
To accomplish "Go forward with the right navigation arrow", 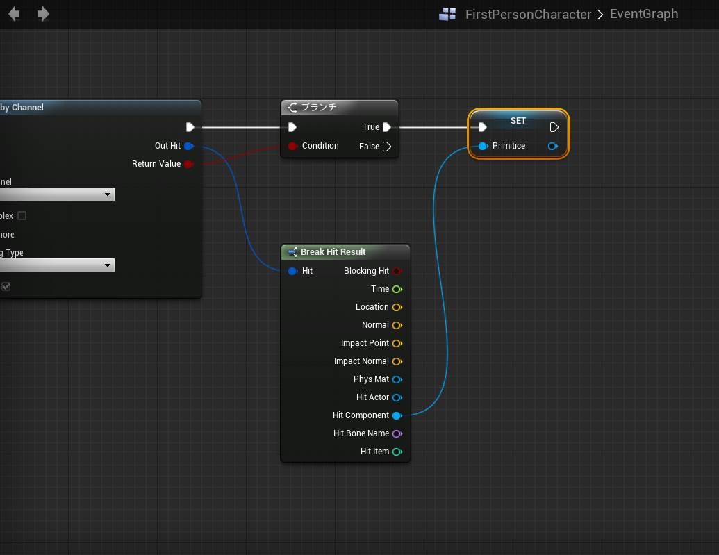I will point(43,14).
